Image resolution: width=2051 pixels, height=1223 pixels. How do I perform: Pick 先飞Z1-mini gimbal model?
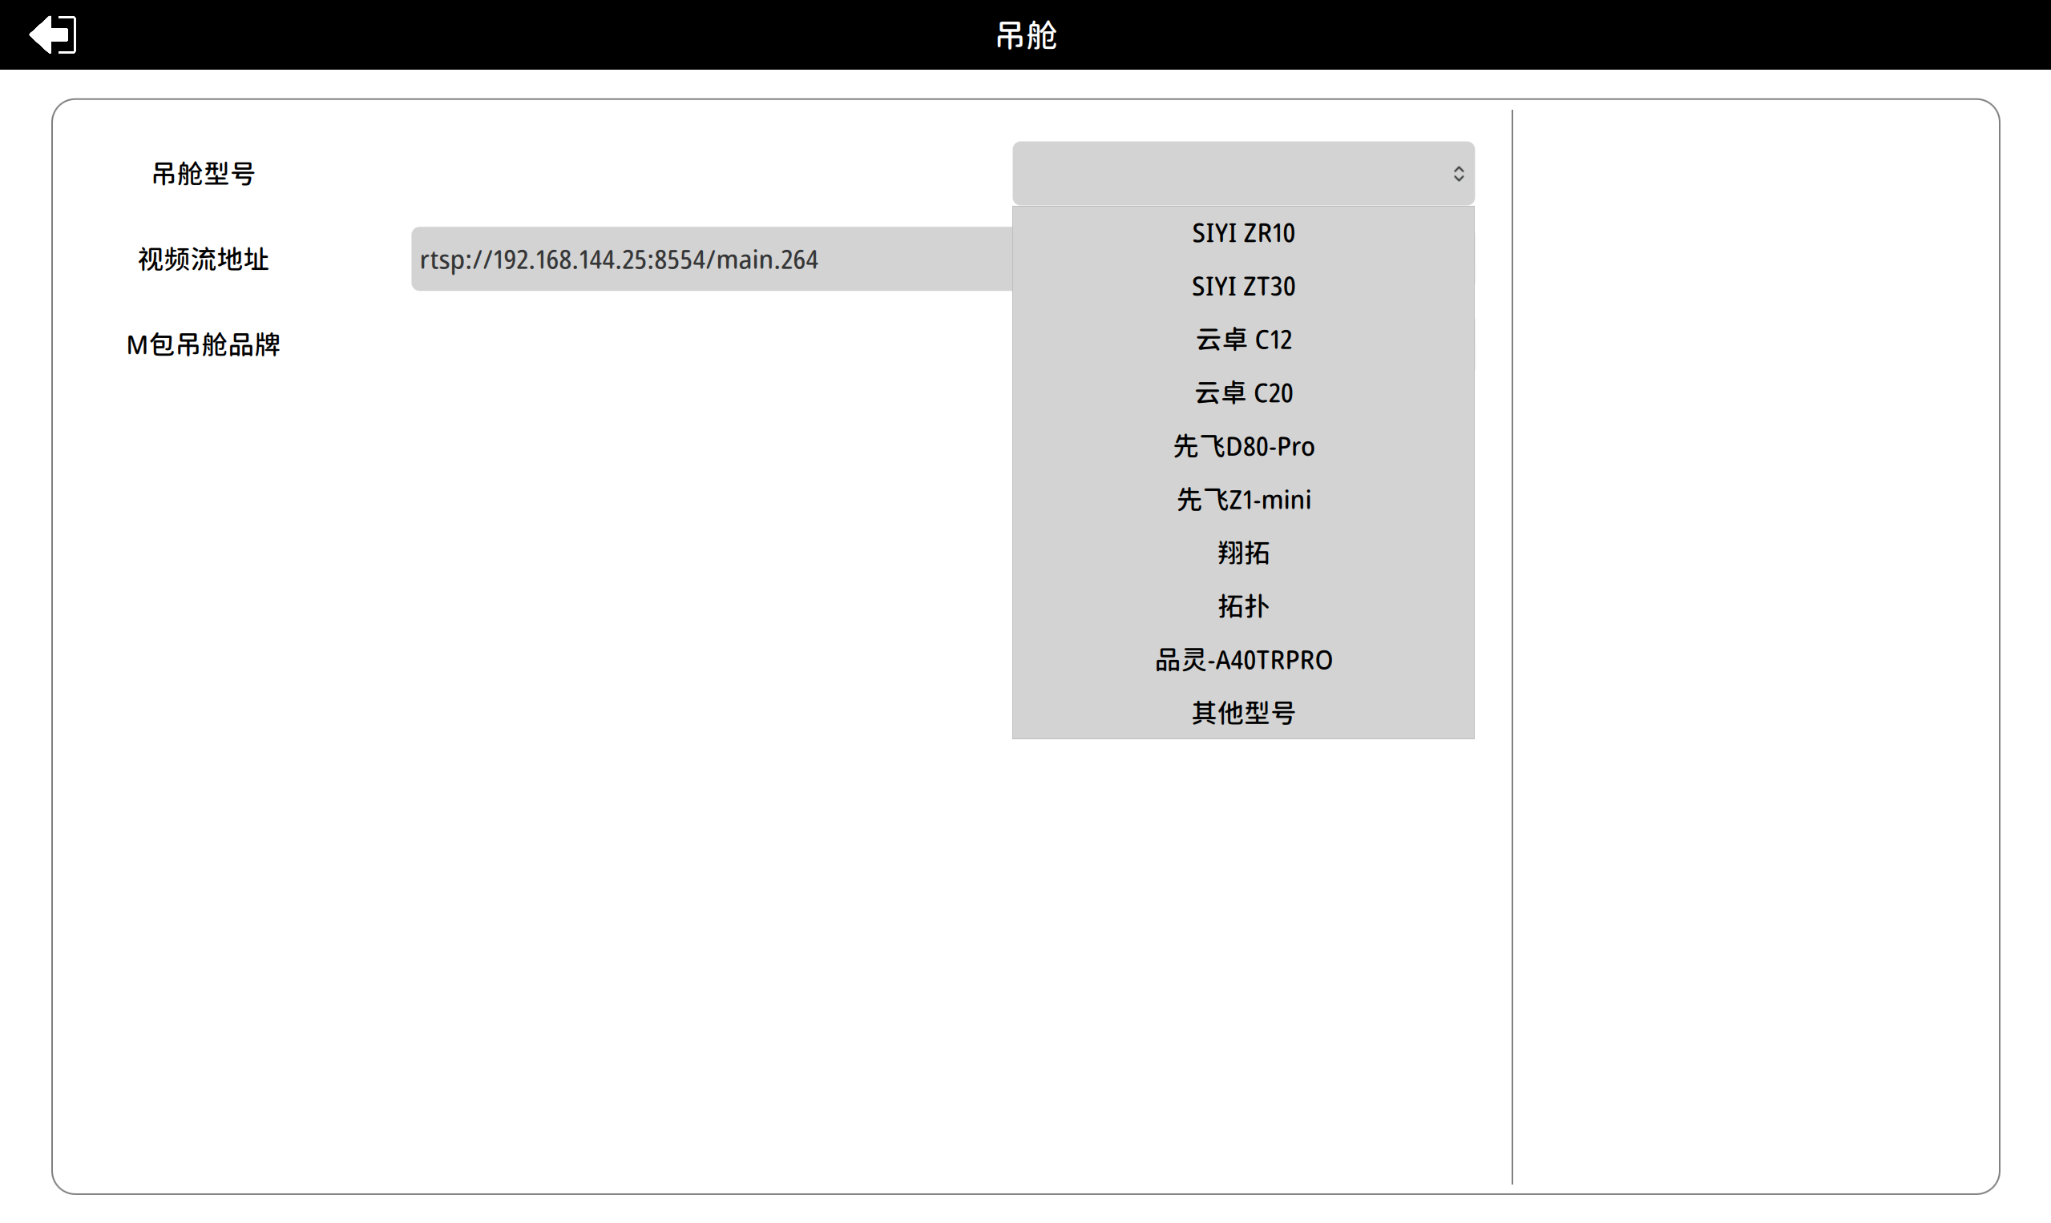(1243, 500)
